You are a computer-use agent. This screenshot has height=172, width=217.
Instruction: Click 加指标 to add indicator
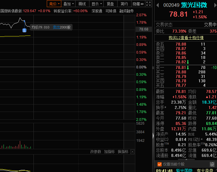pyautogui.click(x=109, y=152)
